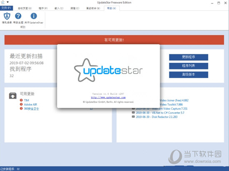This screenshot has width=229, height=171.
Task: Click the red 有可用更新! banner
Action: point(114,40)
